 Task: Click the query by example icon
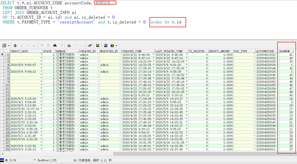click(x=69, y=45)
